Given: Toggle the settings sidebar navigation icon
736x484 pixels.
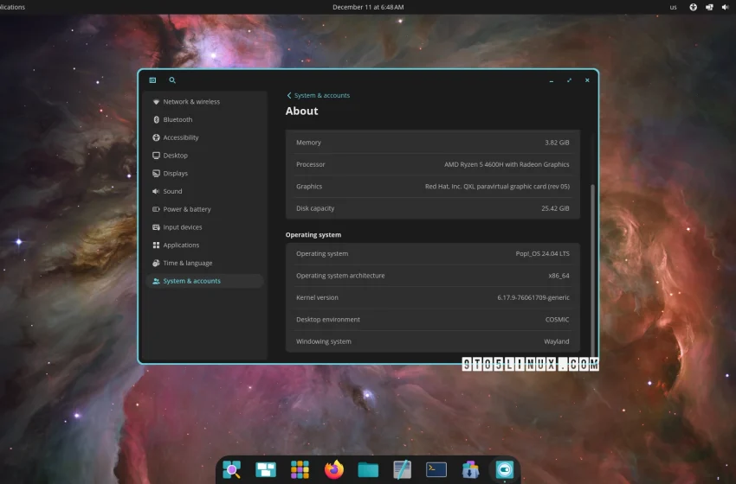Looking at the screenshot, I should tap(152, 80).
